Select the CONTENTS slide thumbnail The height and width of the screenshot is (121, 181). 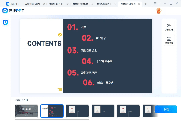click(x=52, y=111)
